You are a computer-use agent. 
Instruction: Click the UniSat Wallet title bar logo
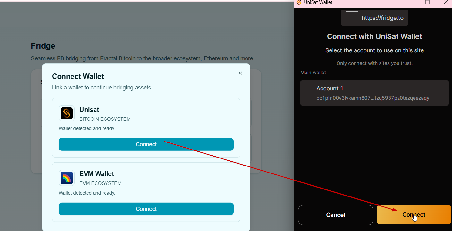299,3
